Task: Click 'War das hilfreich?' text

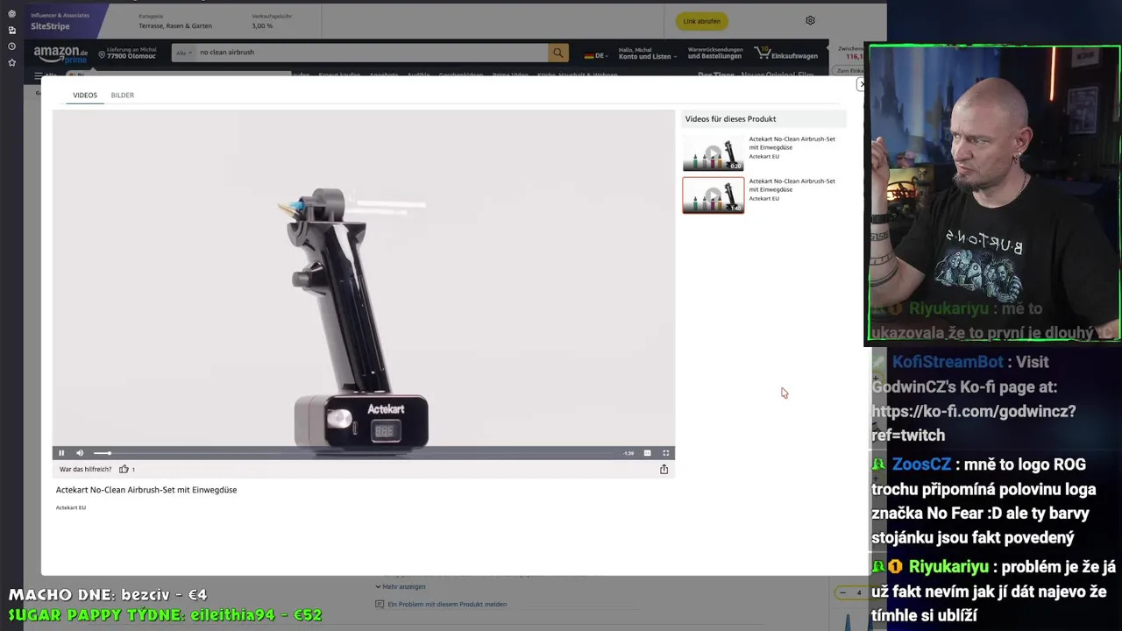Action: 85,469
